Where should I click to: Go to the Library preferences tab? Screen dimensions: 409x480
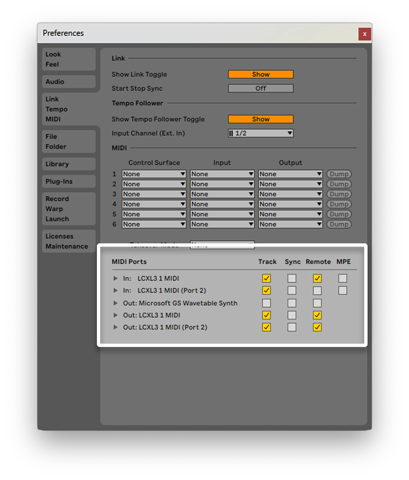point(69,164)
